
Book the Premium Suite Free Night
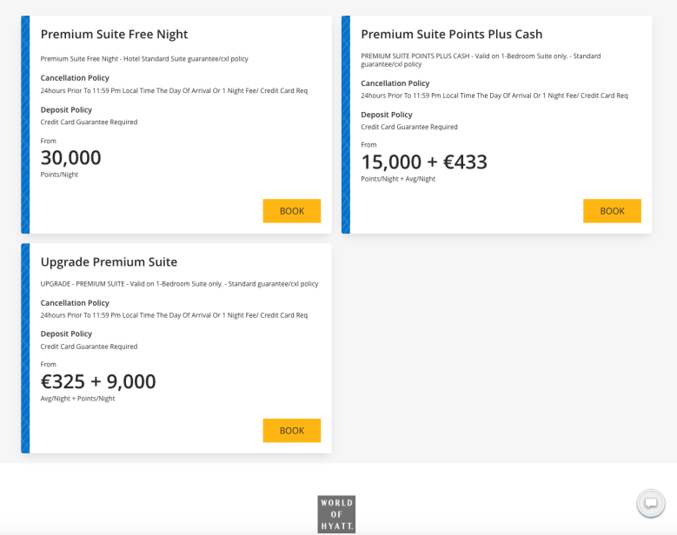pyautogui.click(x=291, y=211)
